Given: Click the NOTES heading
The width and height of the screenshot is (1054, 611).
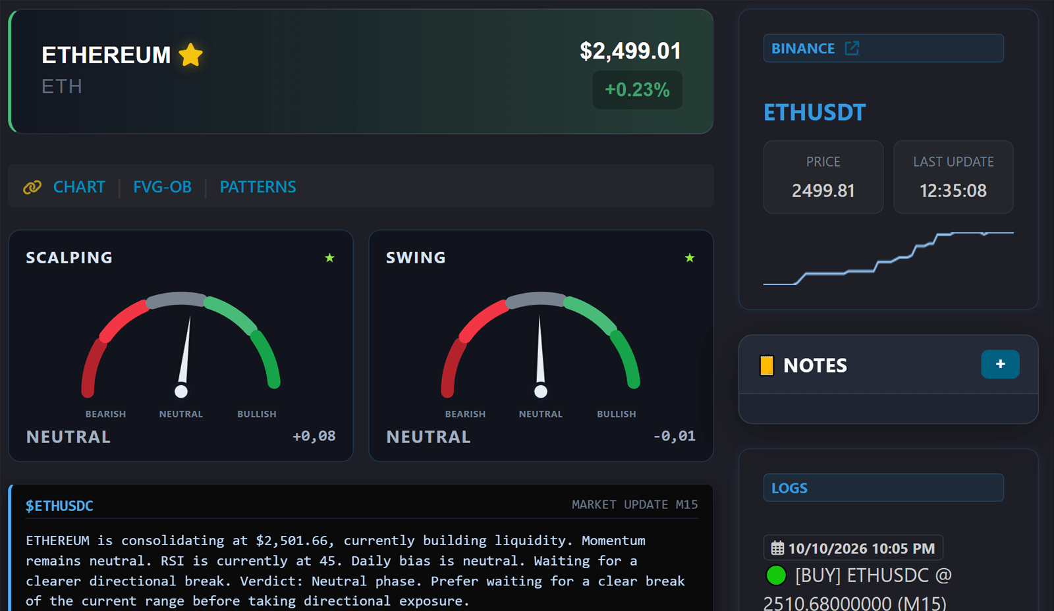Looking at the screenshot, I should tap(815, 365).
